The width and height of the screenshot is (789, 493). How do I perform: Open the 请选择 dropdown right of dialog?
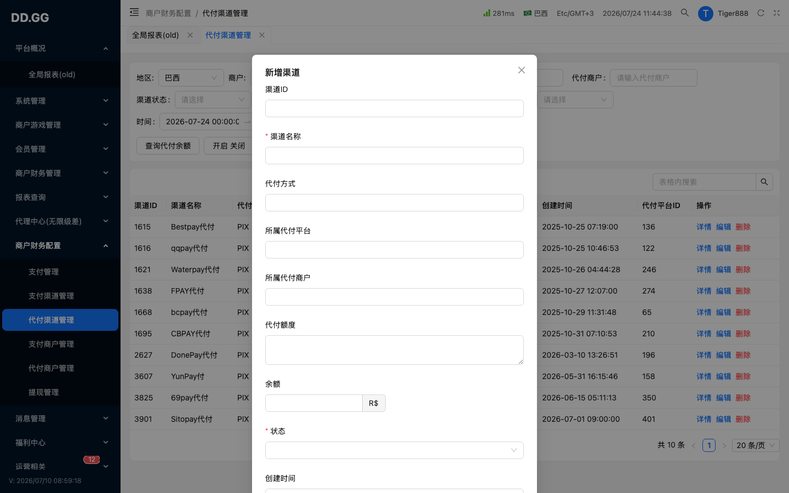(575, 100)
